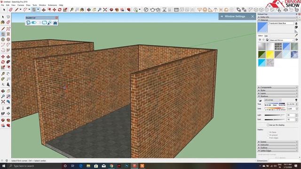Click the Type here to search box
Viewport: 301px width, 169px height.
34,166
